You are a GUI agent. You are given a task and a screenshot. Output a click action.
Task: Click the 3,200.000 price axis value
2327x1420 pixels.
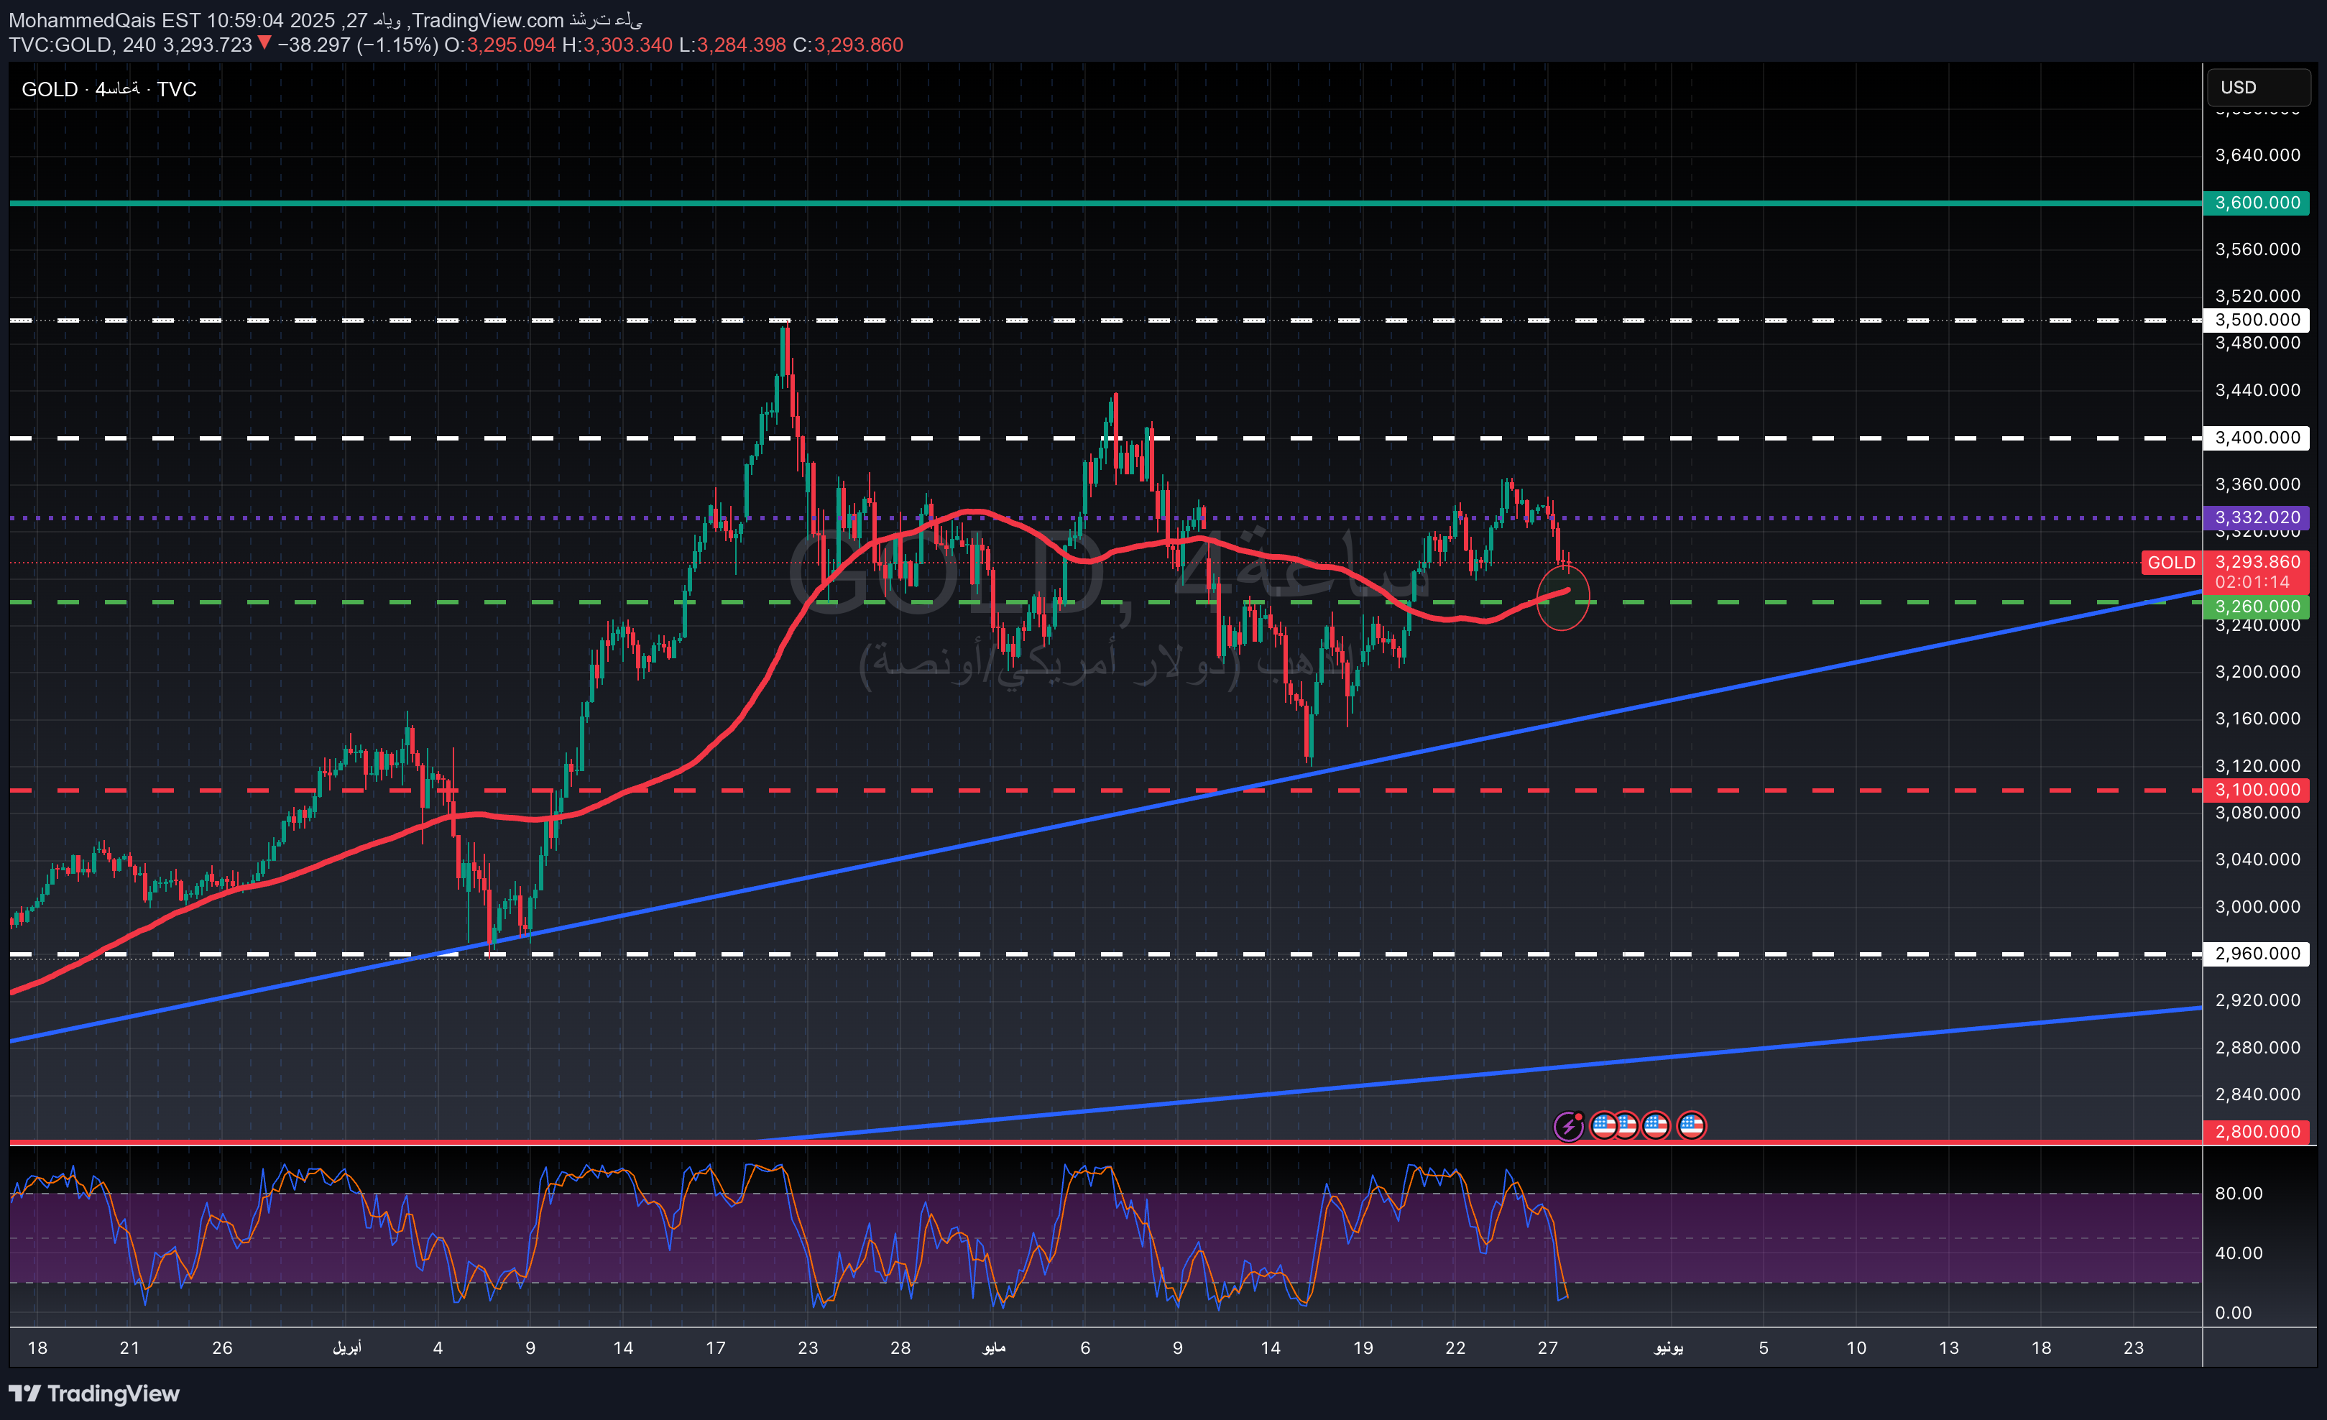[2258, 672]
